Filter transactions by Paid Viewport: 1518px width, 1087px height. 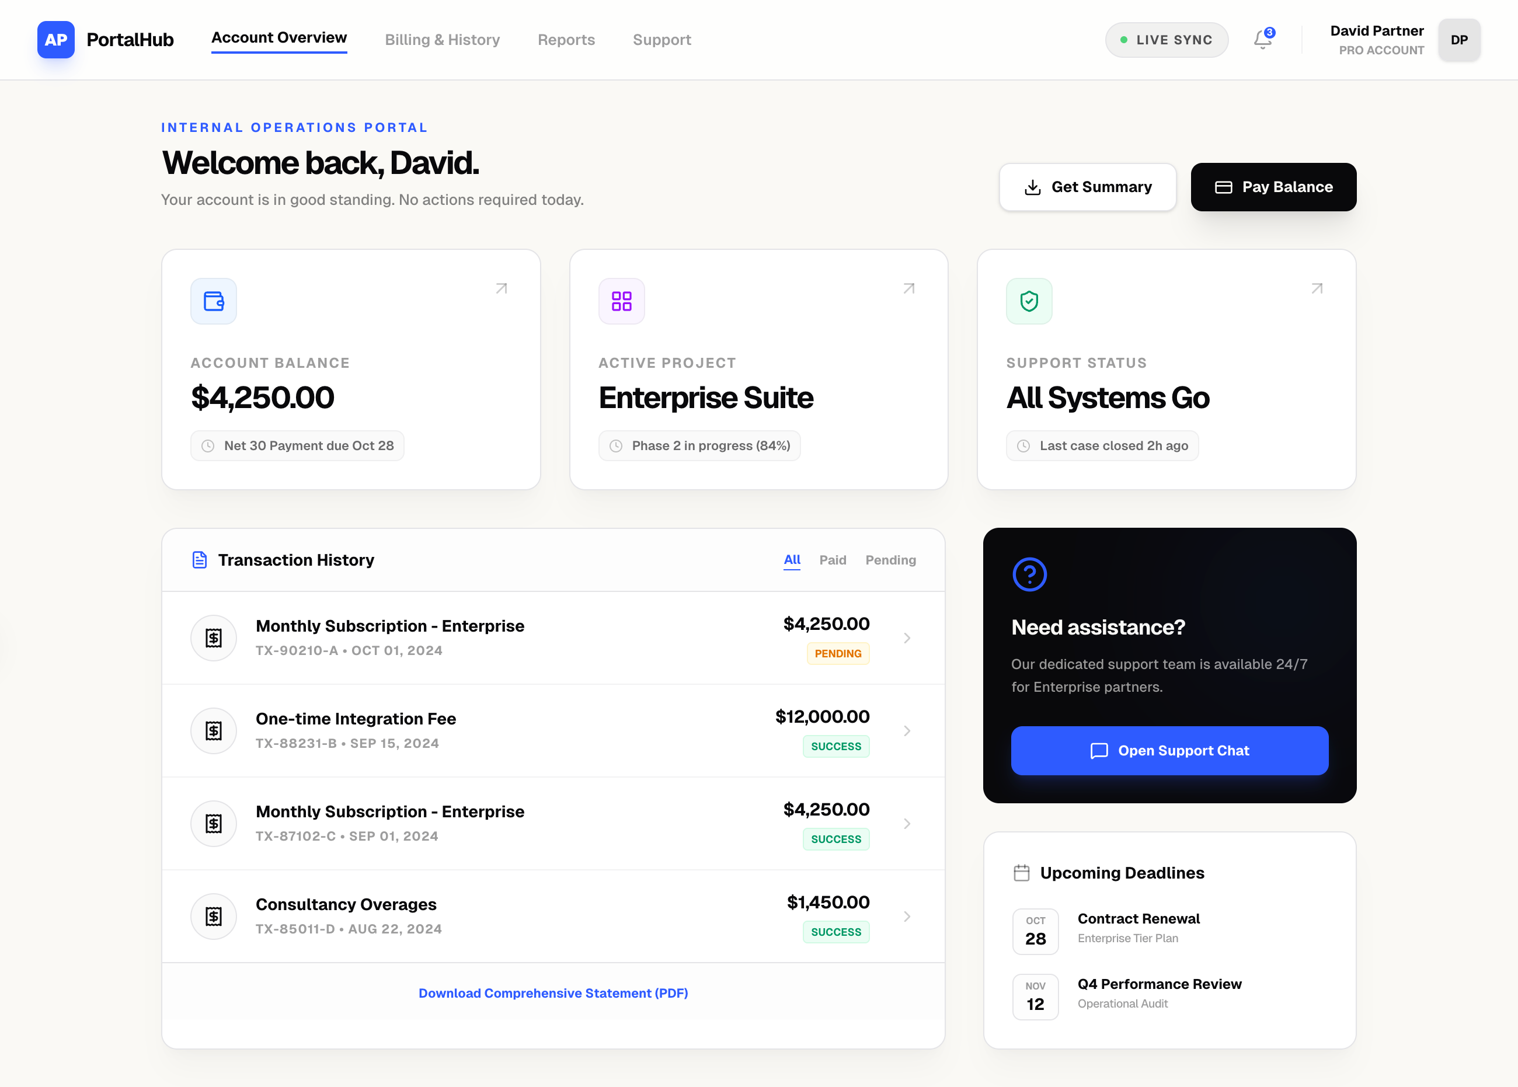pos(833,560)
